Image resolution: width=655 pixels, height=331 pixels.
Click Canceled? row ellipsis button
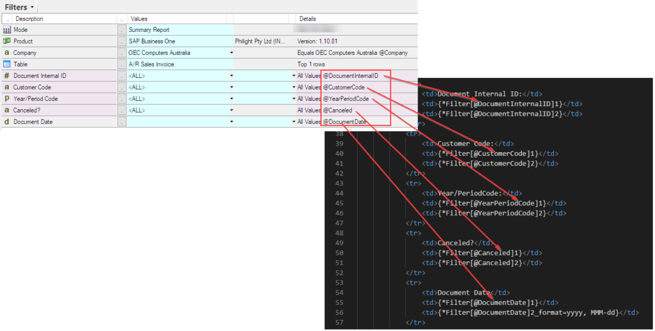(122, 110)
